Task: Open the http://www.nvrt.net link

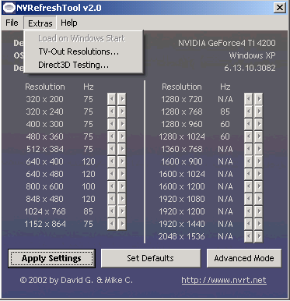Action: (224, 280)
